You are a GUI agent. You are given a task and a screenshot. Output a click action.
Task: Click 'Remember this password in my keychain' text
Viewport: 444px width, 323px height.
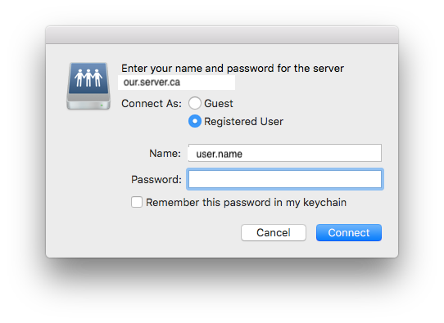[246, 203]
